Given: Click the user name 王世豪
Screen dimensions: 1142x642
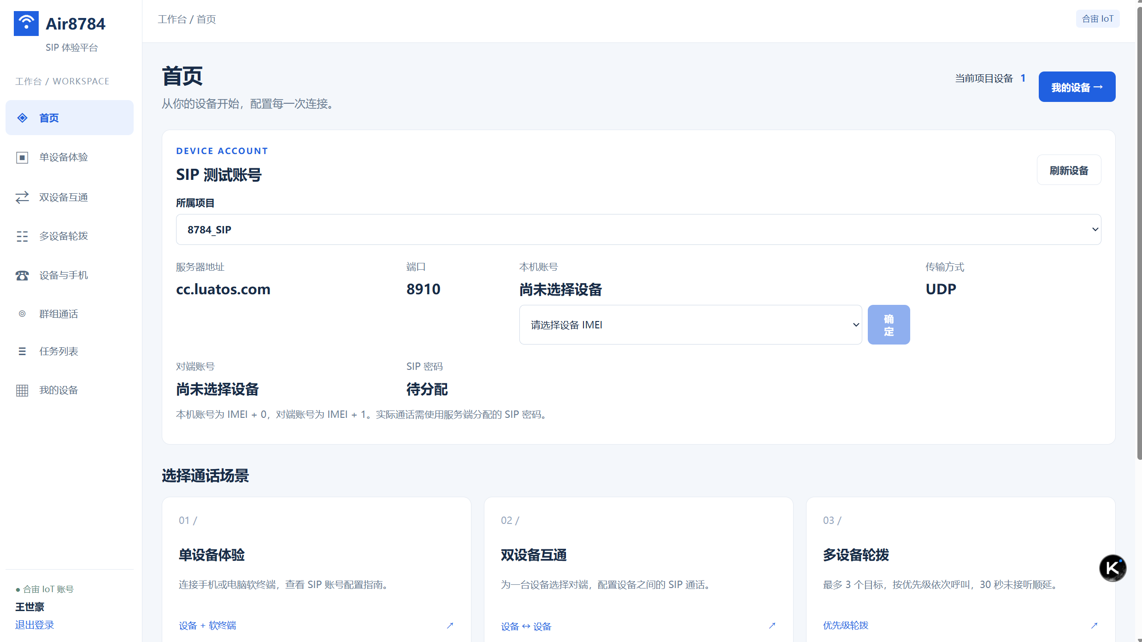Looking at the screenshot, I should [29, 607].
